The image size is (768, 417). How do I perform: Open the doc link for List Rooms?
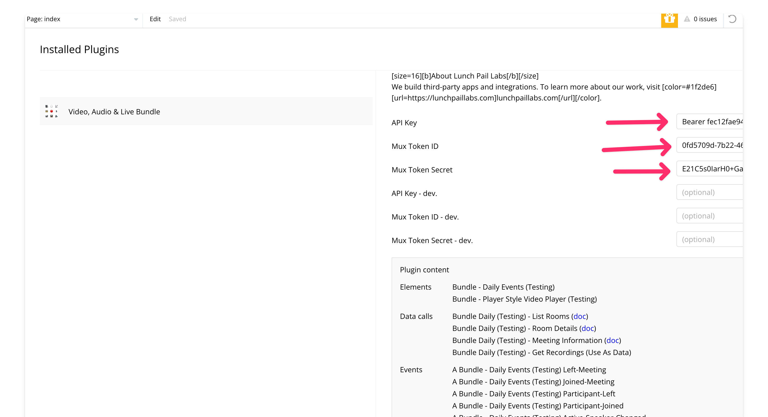coord(580,316)
